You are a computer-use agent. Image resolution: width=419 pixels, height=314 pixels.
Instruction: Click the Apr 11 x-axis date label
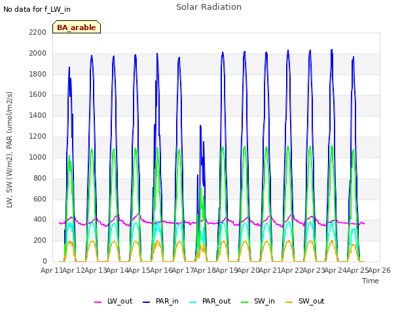51,270
